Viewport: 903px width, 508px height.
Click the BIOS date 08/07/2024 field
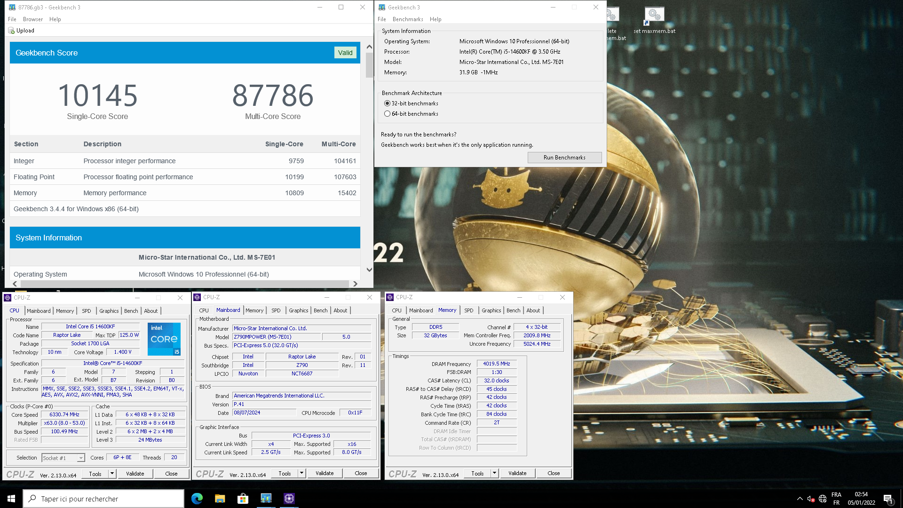264,413
